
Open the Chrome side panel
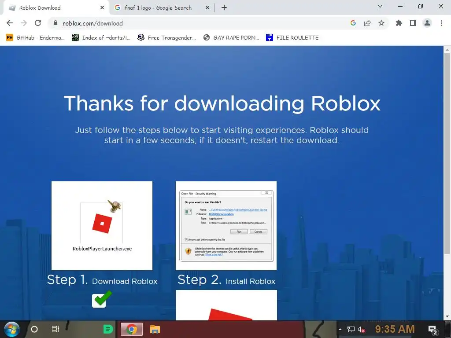click(413, 23)
